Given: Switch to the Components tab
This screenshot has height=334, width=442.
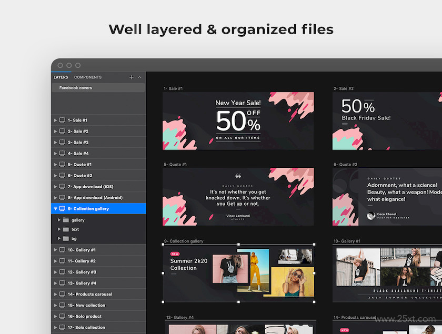Looking at the screenshot, I should coord(88,77).
